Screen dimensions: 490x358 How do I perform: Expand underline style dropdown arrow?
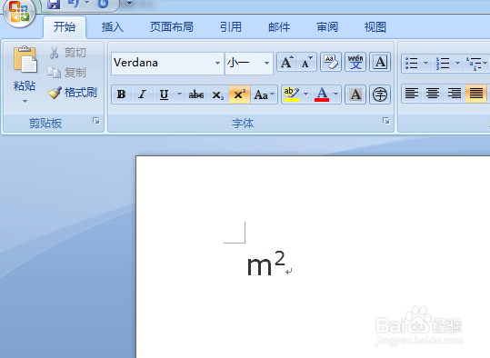point(179,94)
